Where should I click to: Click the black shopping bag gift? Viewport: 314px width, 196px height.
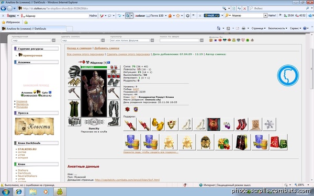[242, 142]
